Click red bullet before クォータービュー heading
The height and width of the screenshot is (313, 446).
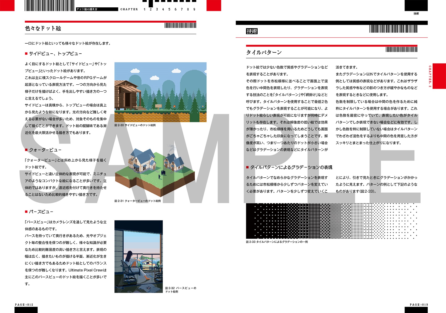coord(26,150)
